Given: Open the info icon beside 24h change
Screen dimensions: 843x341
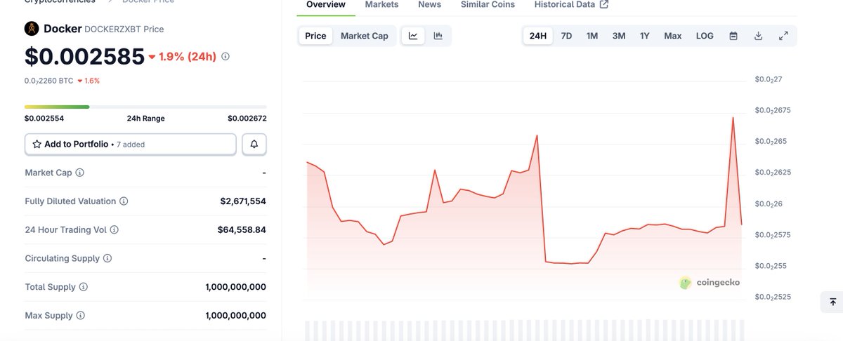Looking at the screenshot, I should tap(226, 56).
